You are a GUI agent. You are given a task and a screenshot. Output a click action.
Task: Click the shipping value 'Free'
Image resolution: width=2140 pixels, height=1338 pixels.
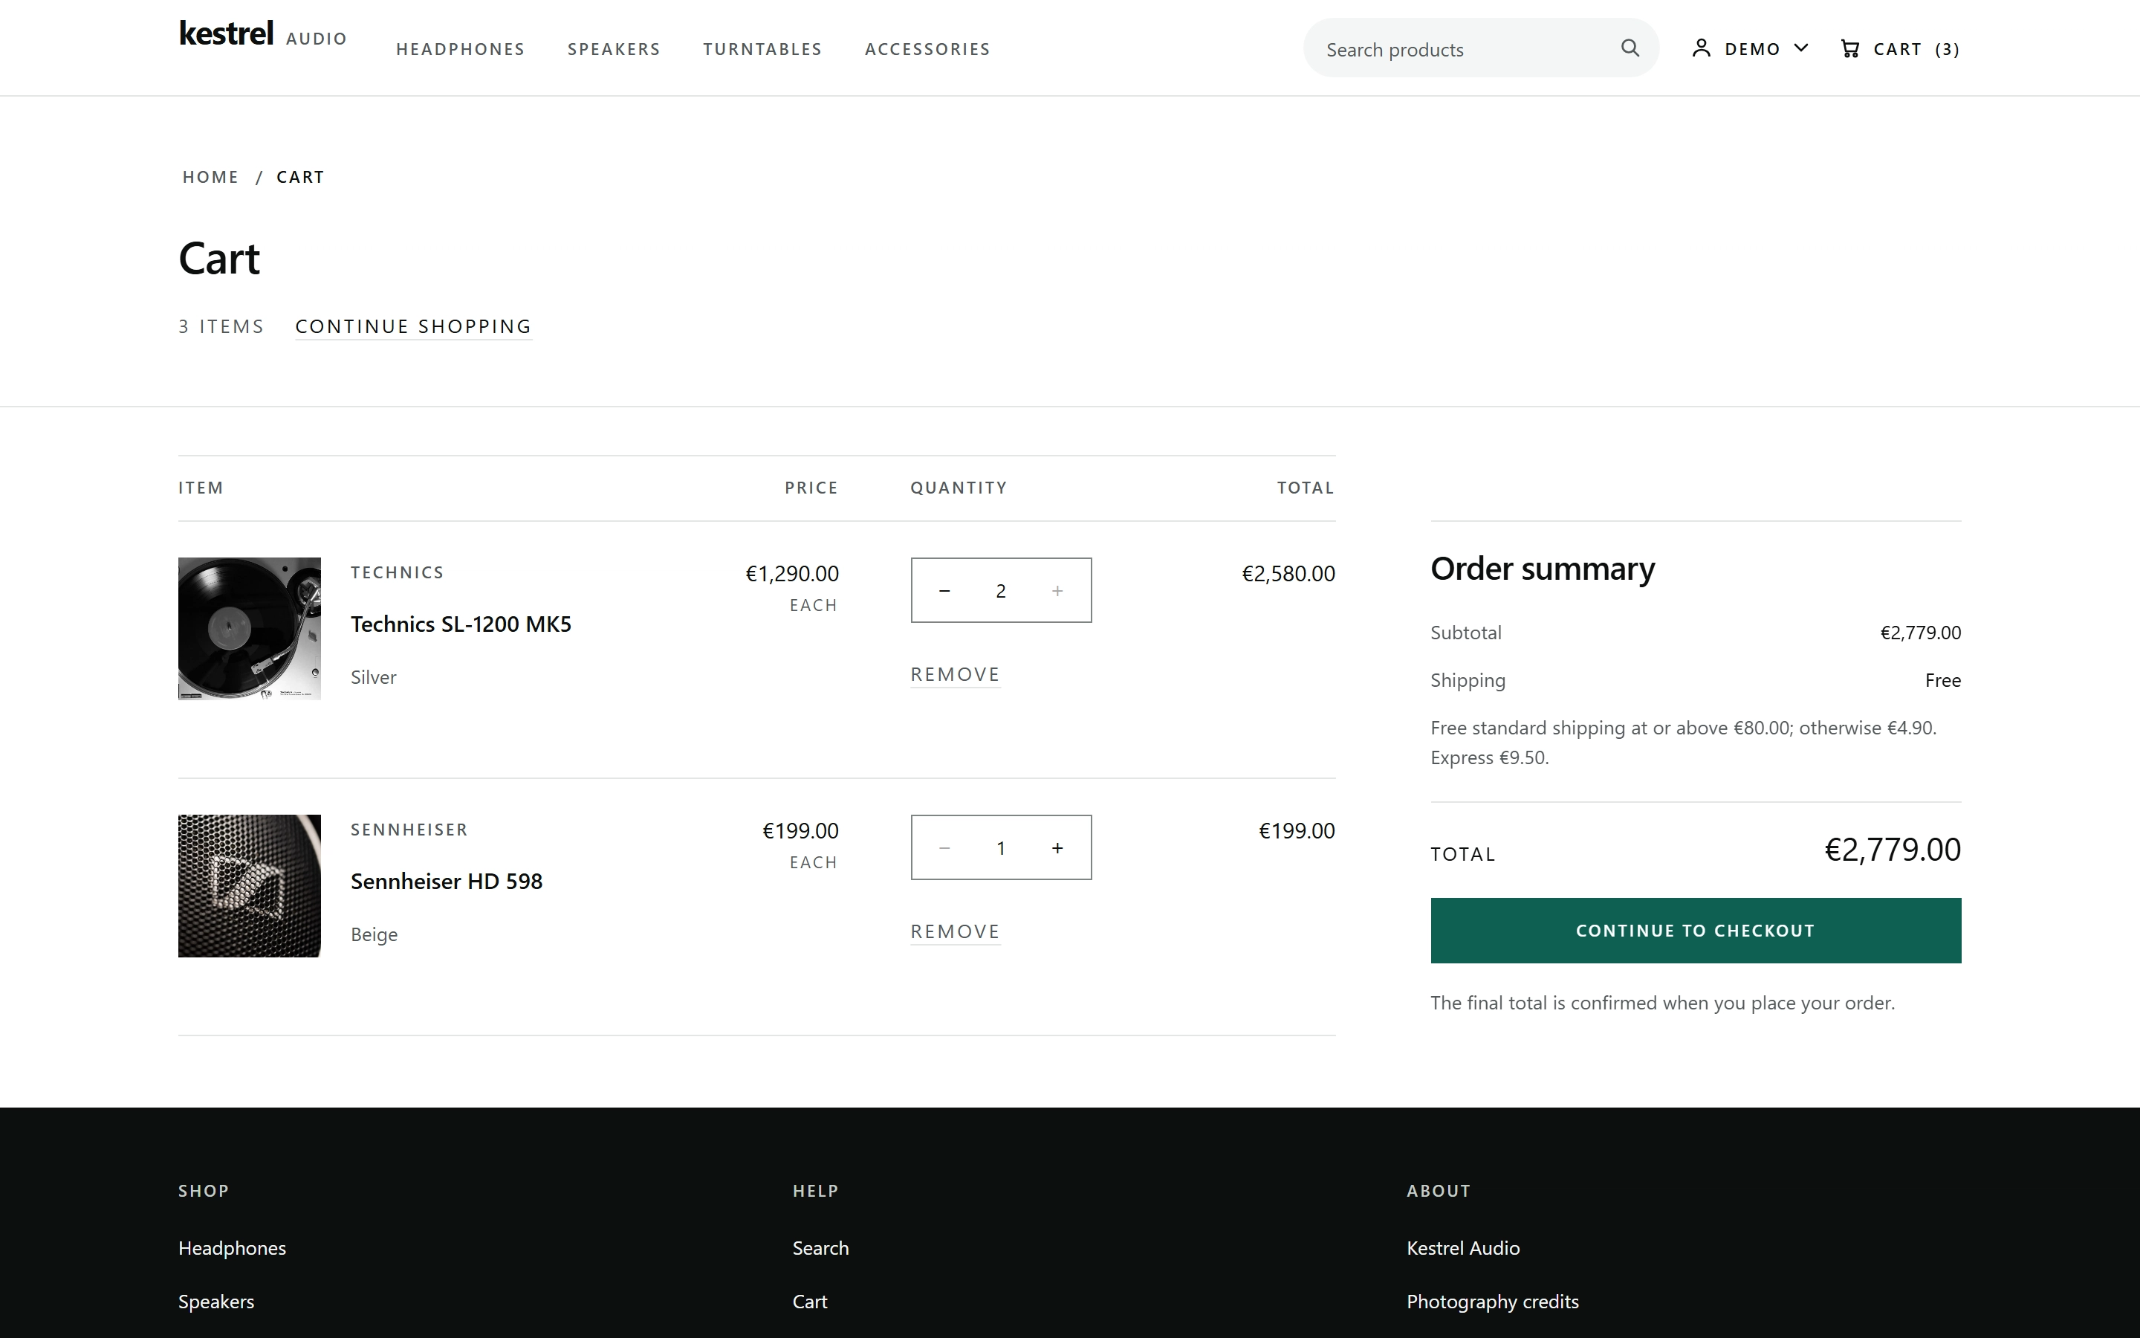1943,680
